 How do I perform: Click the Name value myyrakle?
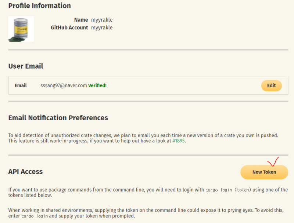(x=102, y=20)
